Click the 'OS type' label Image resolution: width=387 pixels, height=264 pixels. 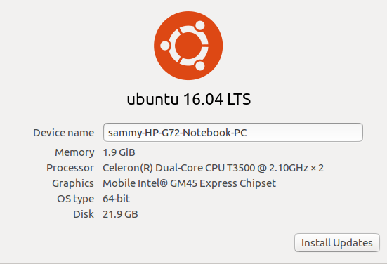(76, 199)
